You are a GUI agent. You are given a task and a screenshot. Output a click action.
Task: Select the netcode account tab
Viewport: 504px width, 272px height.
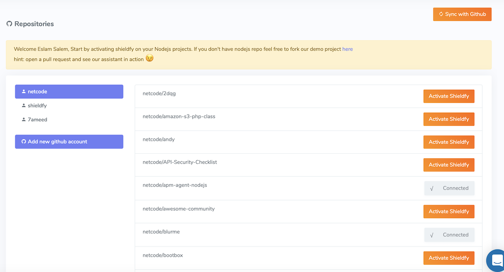[x=69, y=92]
